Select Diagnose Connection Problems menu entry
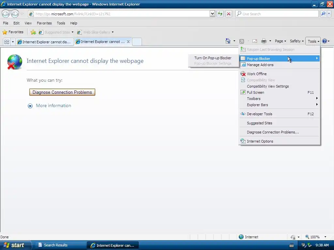Screen dimensions: 334x250 click(x=280, y=132)
